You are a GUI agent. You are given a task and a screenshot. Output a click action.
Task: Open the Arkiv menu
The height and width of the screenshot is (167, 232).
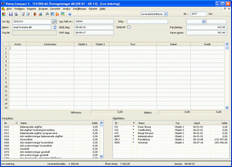[9, 9]
